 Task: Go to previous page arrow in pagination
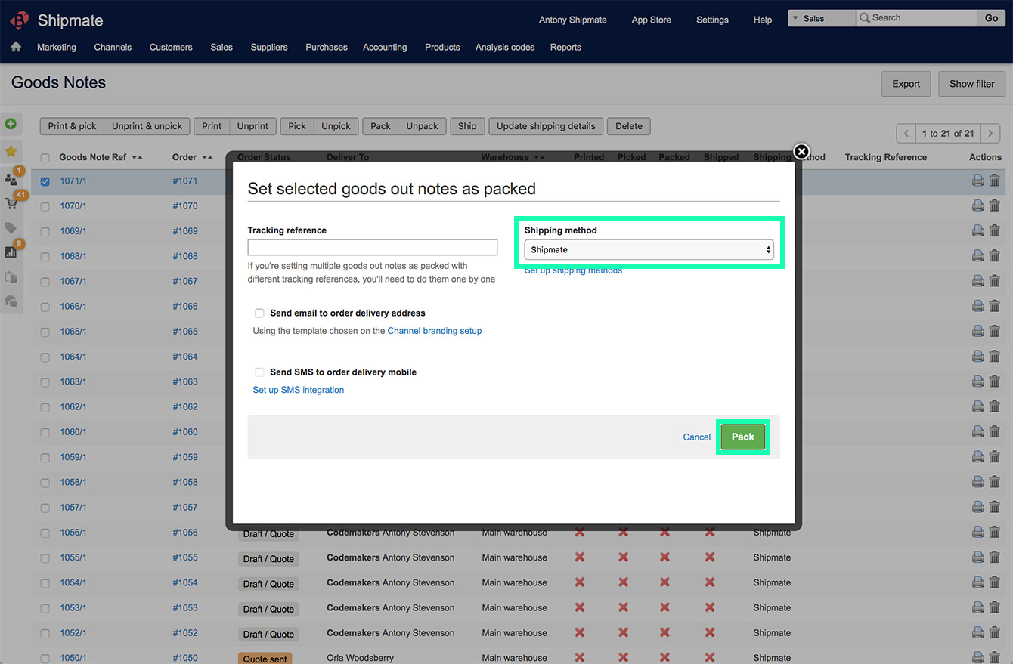pos(906,134)
